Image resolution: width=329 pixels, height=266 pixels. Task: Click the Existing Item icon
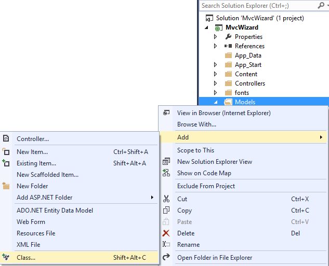click(6, 163)
